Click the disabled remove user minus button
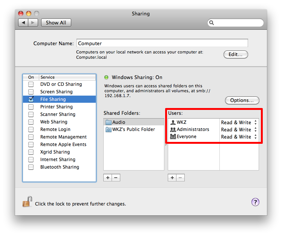 [180, 178]
